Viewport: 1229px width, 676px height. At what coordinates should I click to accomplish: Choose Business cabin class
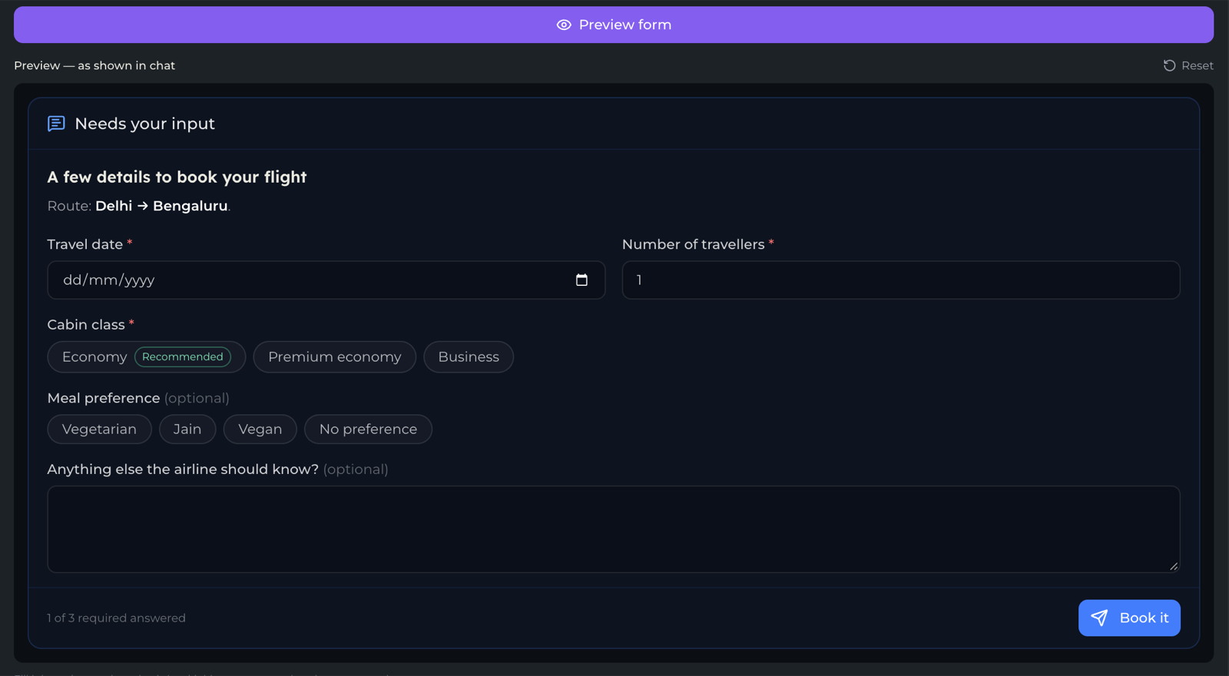click(x=469, y=357)
